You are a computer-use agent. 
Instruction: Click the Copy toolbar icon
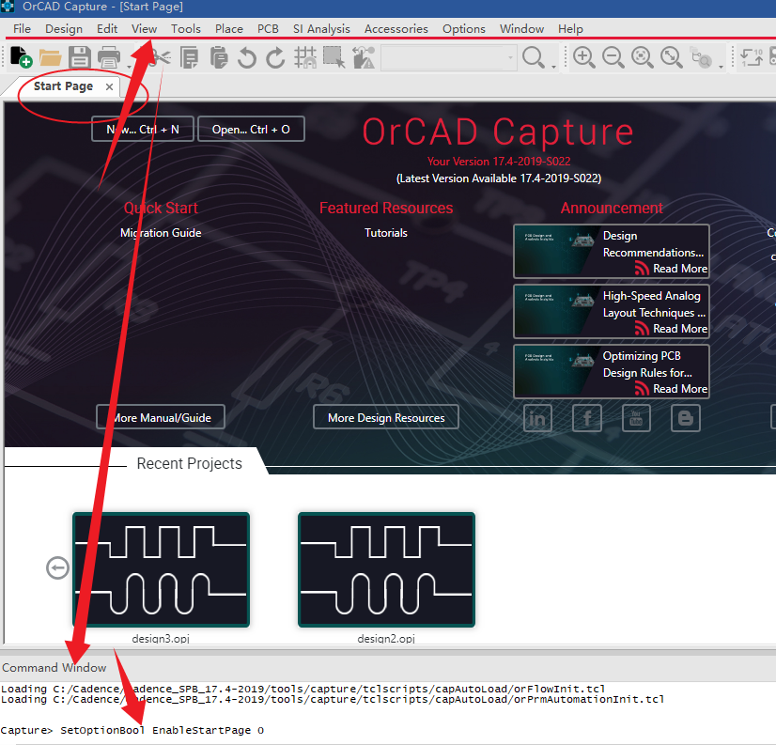coord(189,57)
